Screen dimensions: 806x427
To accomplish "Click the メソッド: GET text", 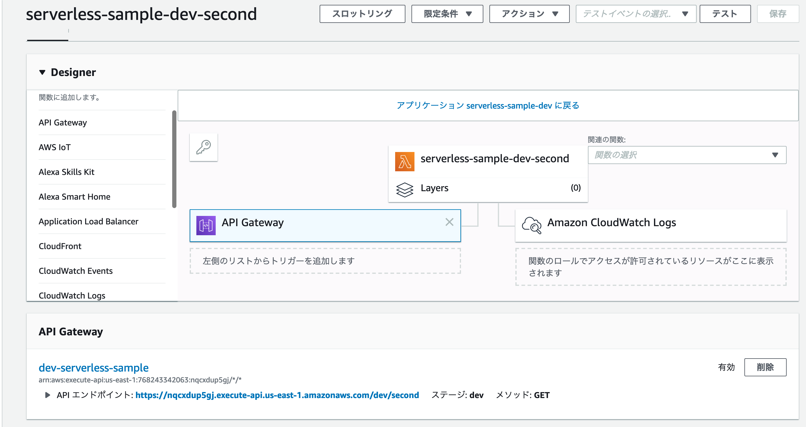I will pos(523,395).
